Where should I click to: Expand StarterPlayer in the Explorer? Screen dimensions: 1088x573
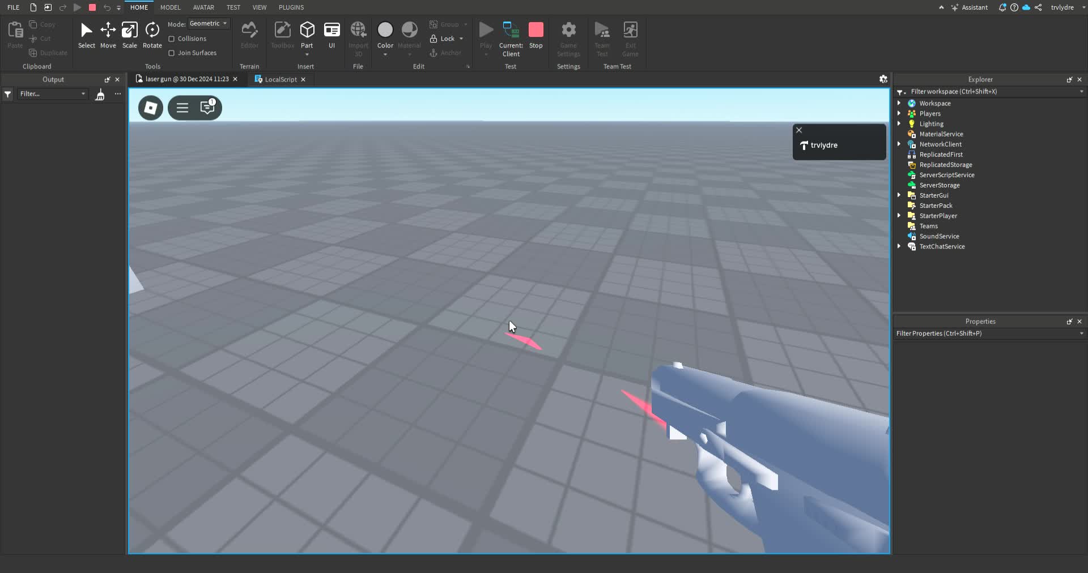900,216
